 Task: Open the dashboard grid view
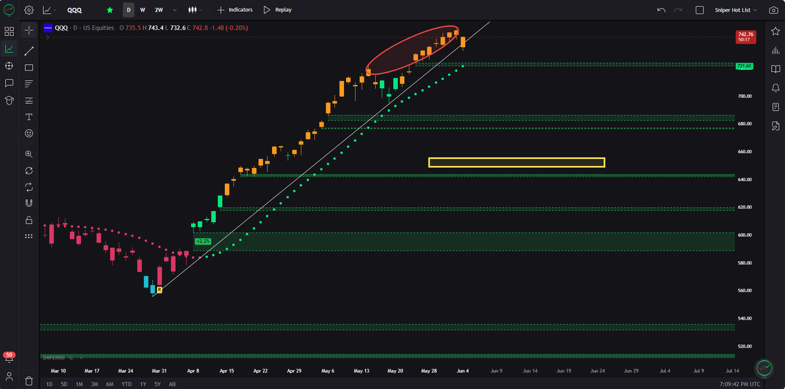tap(9, 31)
